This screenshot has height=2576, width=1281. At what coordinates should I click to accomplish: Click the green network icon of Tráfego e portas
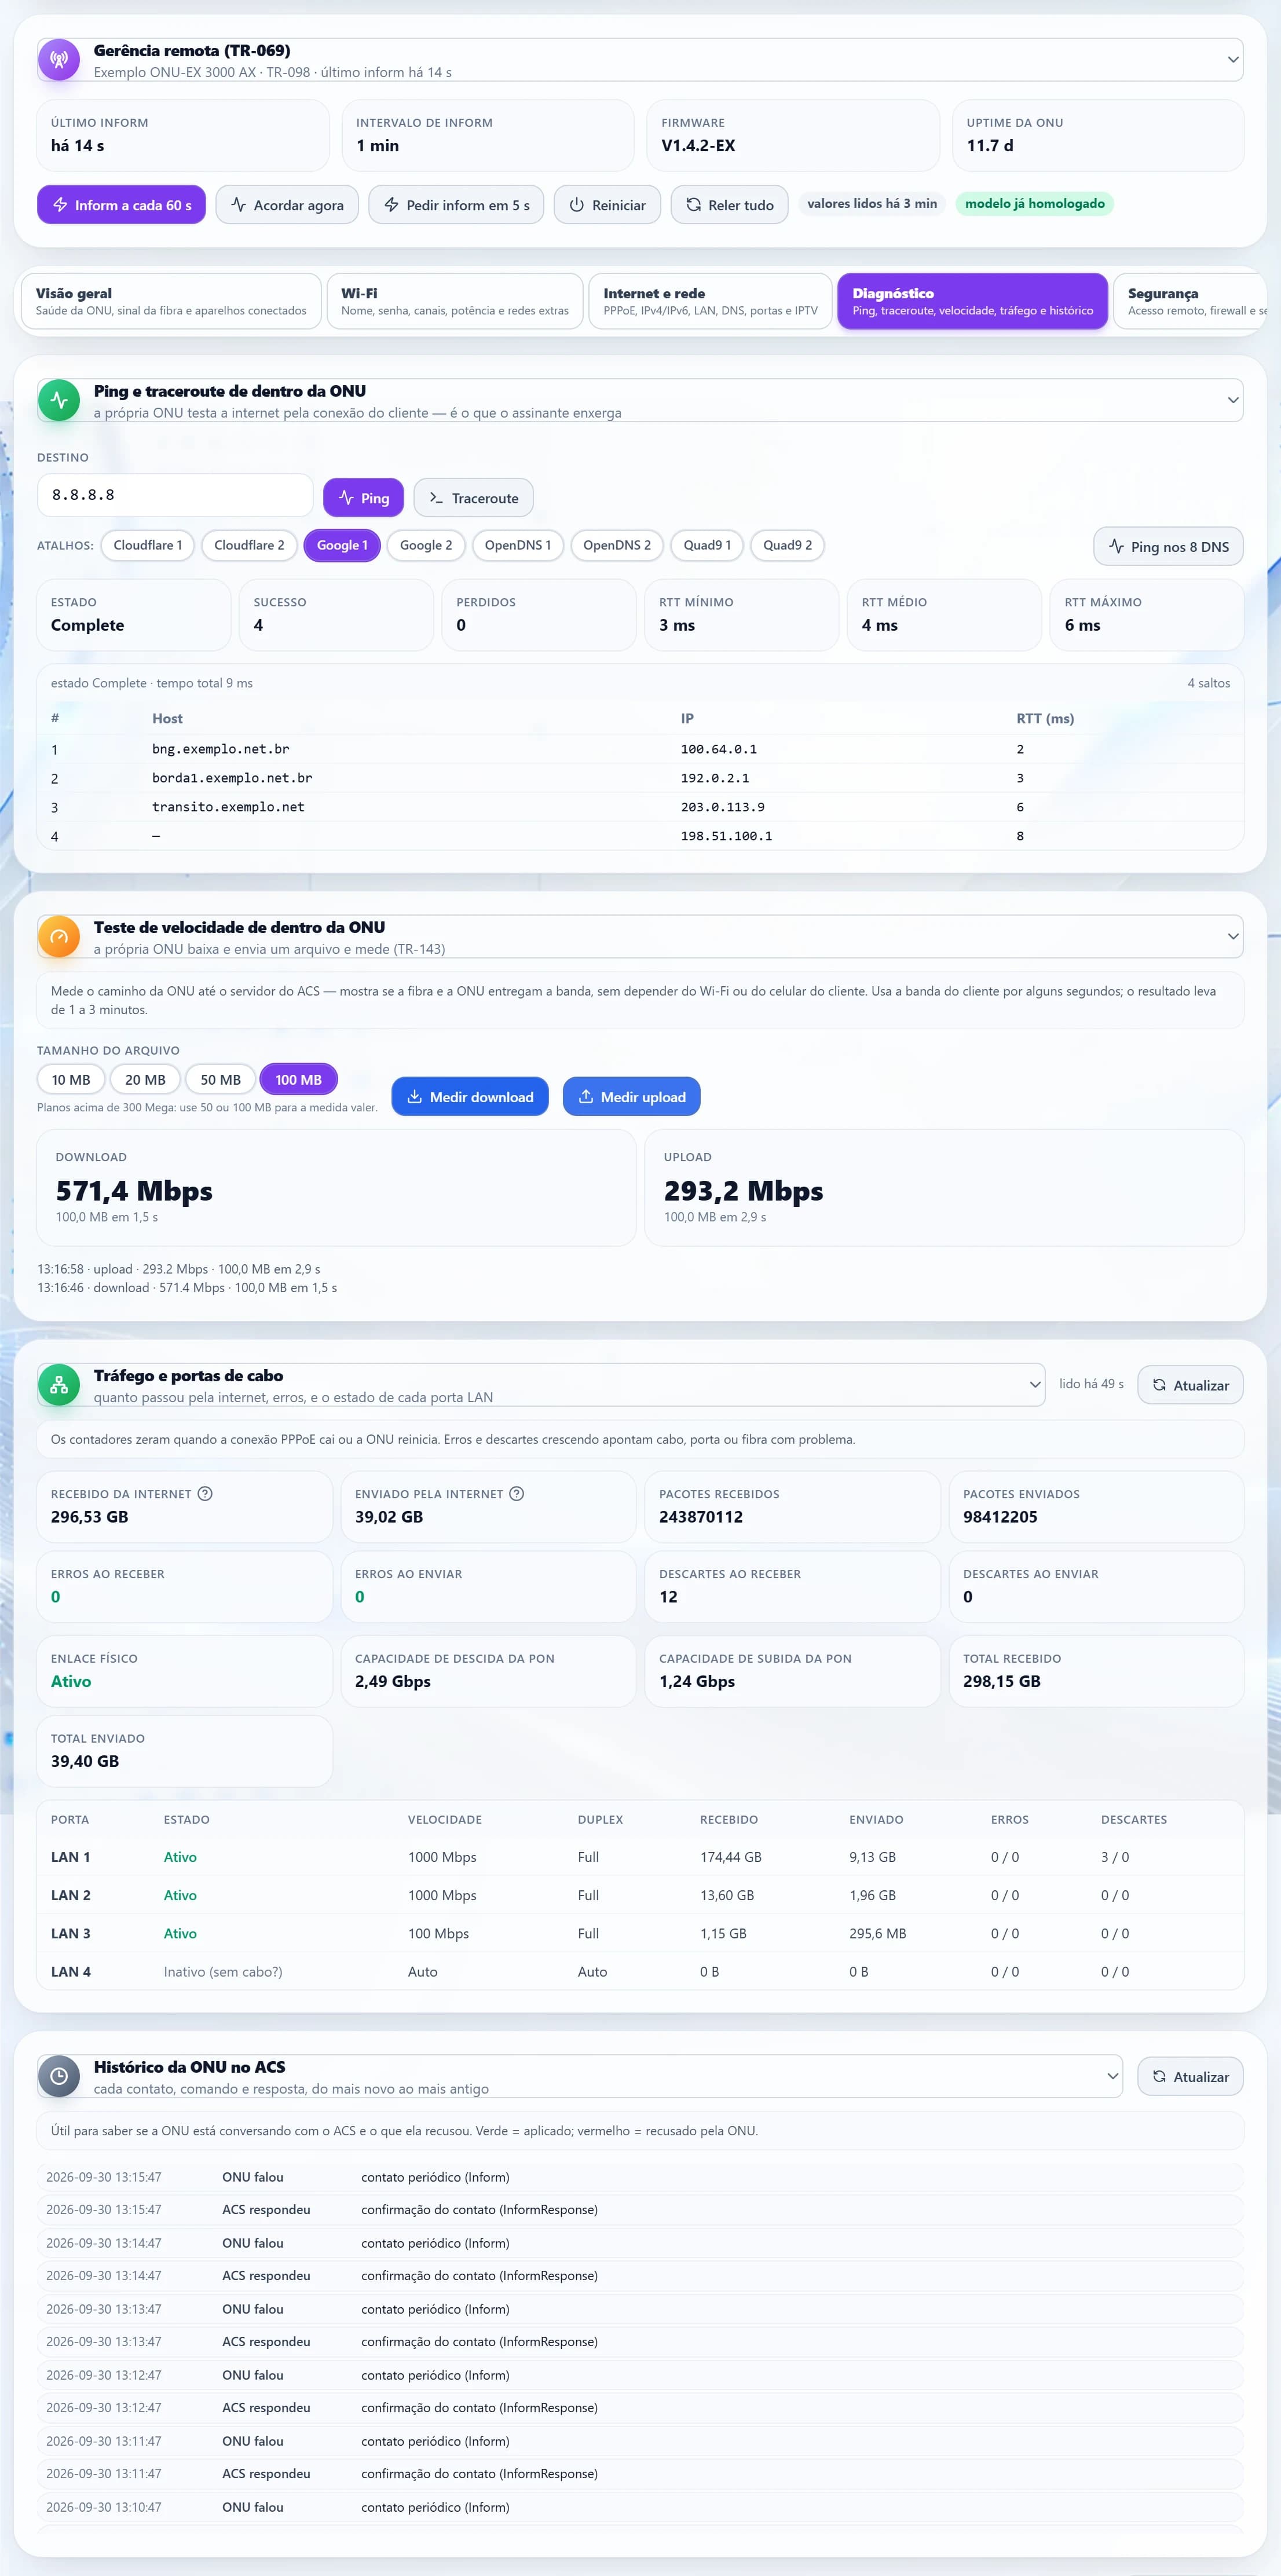(x=59, y=1385)
